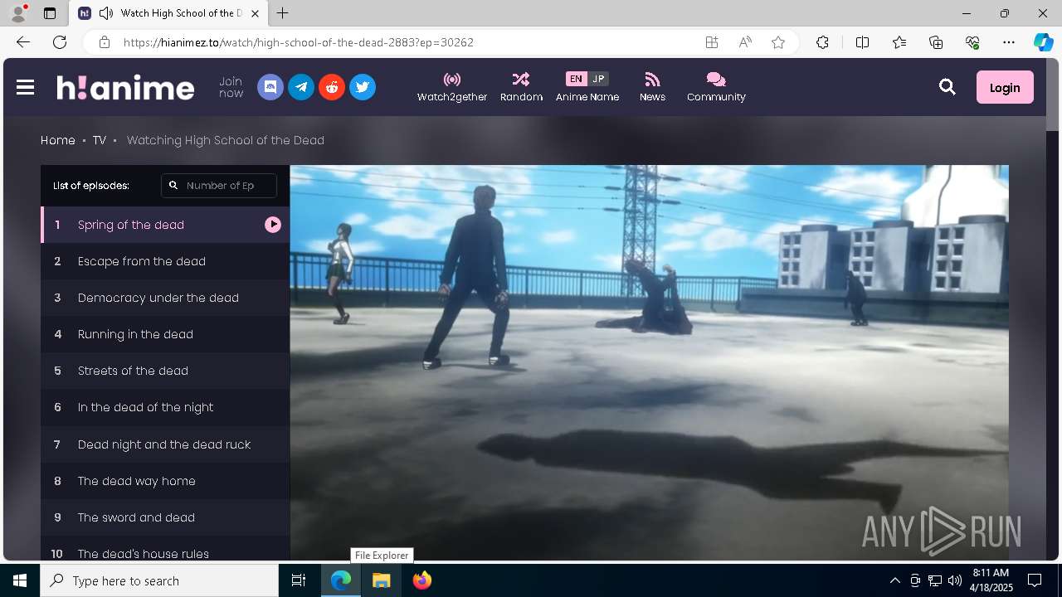Open Extensions menu
Viewport: 1062px width, 597px height.
pos(822,42)
